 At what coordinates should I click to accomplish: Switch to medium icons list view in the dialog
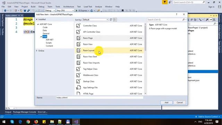click(x=115, y=19)
